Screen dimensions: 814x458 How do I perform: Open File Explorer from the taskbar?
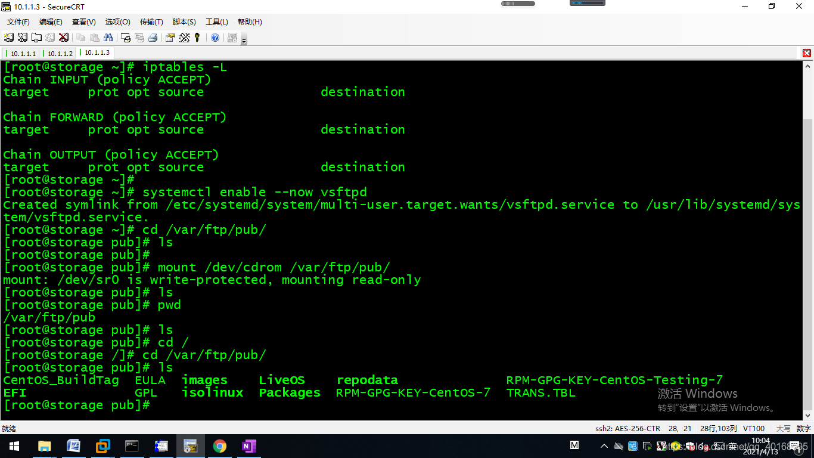[x=44, y=446]
